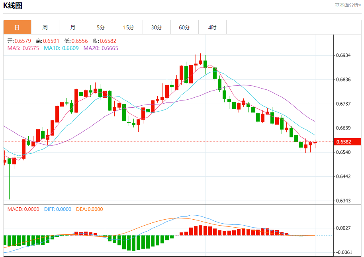Click the 0.6934 price axis label
Viewport: 364px width, 257px height.
[343, 55]
